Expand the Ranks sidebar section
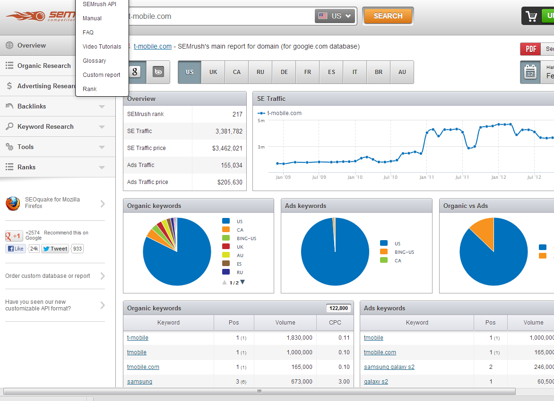The image size is (554, 401). [x=102, y=167]
